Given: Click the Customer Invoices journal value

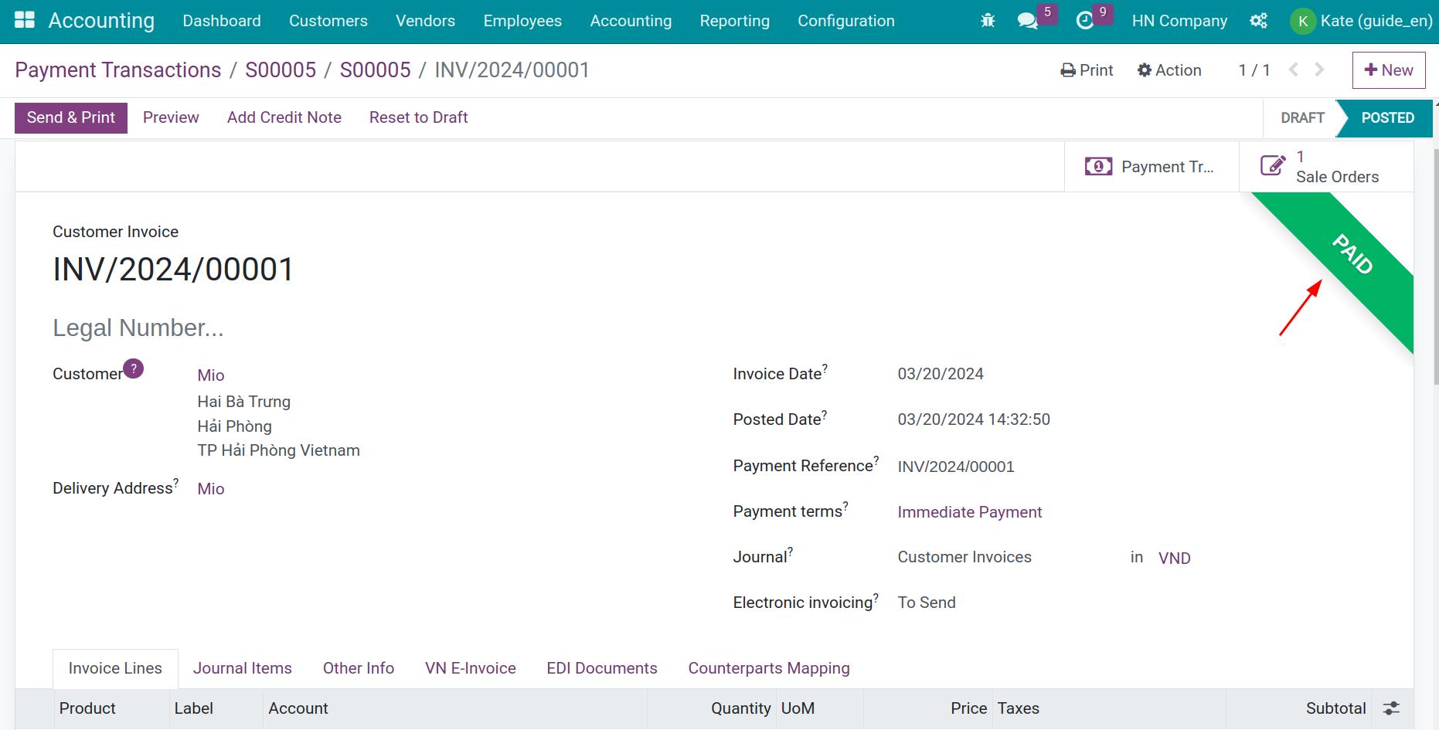Looking at the screenshot, I should click(964, 557).
